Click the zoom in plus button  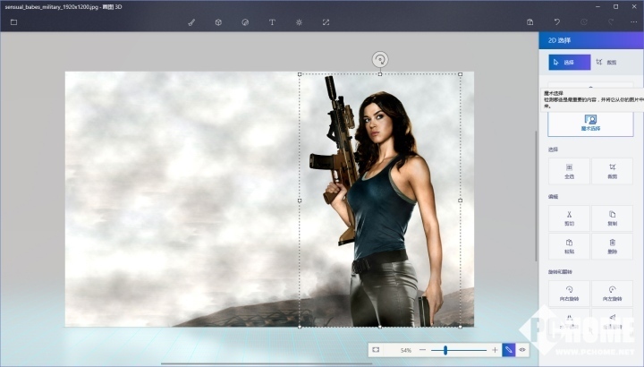coord(495,350)
